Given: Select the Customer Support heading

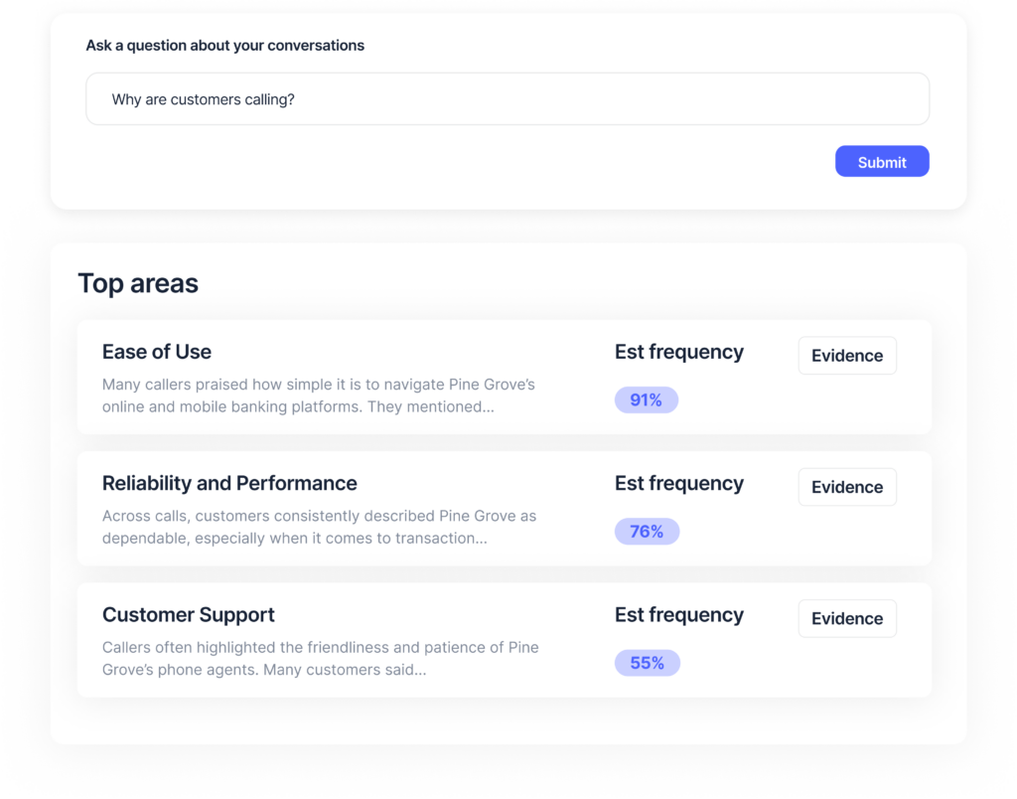Looking at the screenshot, I should pyautogui.click(x=189, y=615).
